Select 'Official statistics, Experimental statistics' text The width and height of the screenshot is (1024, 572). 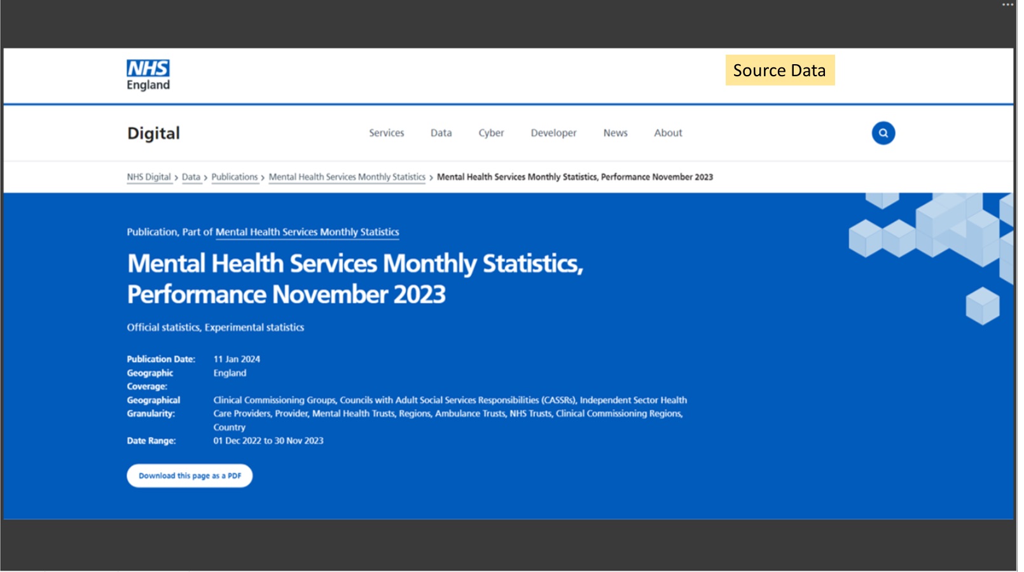[217, 329]
